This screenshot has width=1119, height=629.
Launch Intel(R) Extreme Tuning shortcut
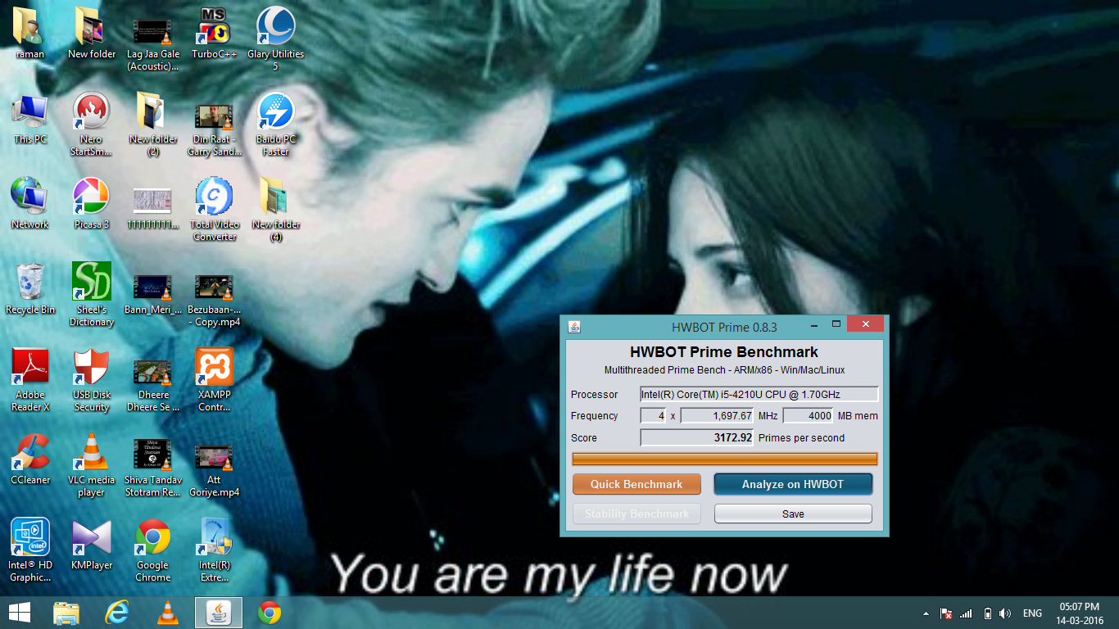[214, 536]
